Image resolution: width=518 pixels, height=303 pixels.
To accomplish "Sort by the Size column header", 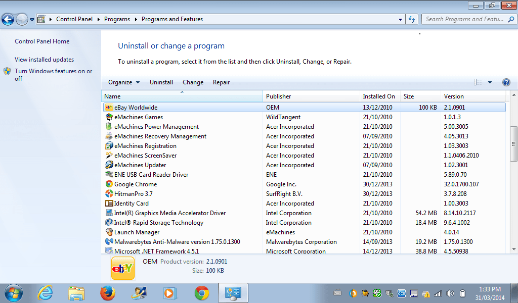I will tap(420, 96).
